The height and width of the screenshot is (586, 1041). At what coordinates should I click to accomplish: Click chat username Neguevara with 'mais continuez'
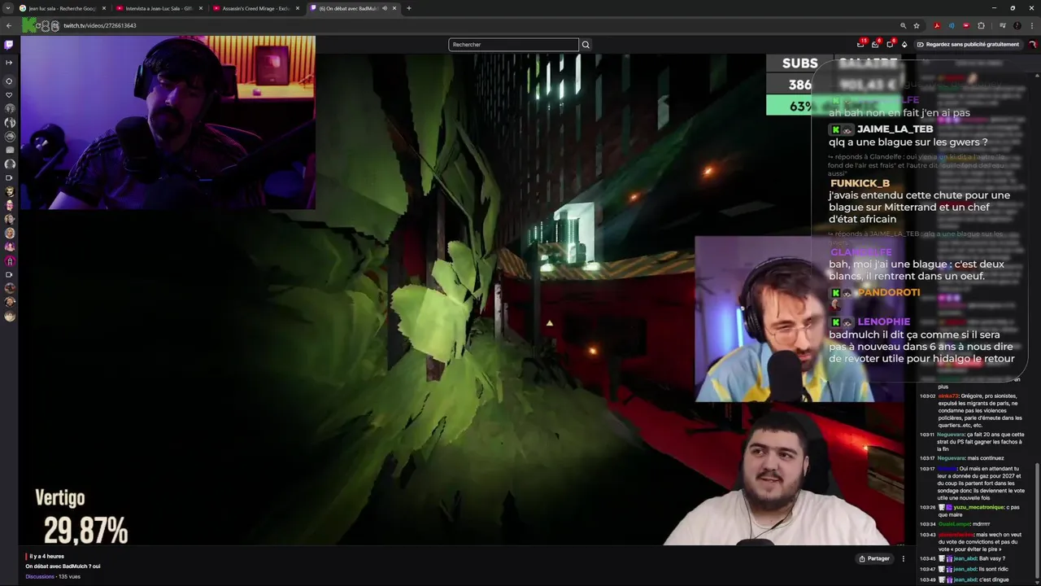point(950,458)
